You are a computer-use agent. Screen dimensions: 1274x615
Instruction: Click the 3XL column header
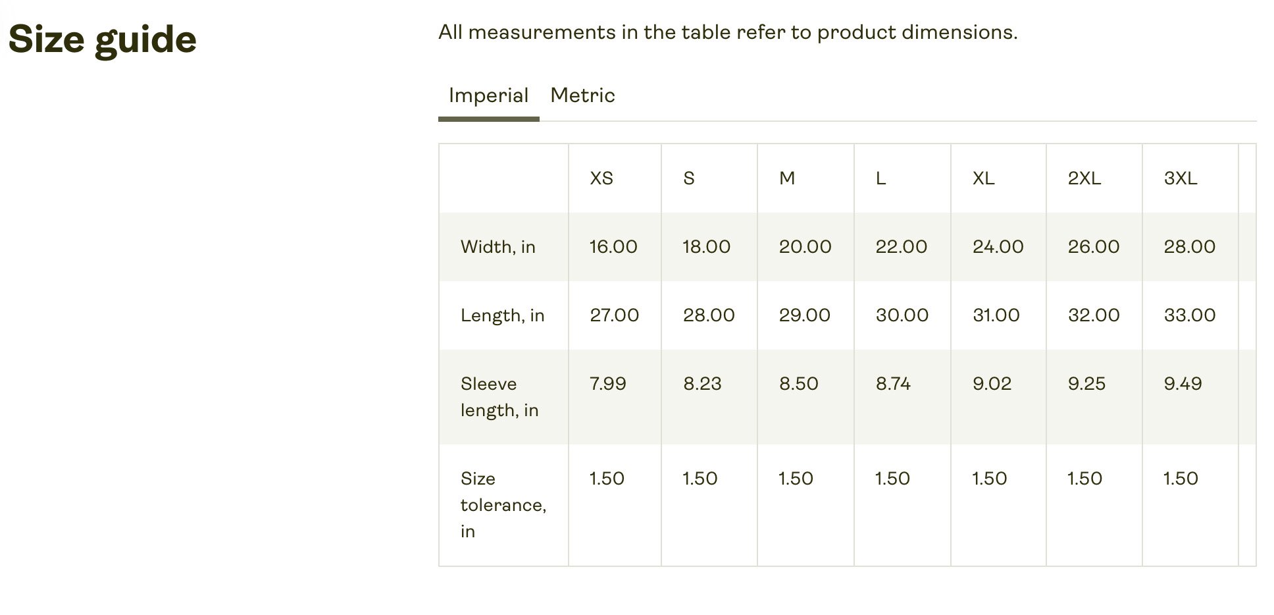(x=1181, y=178)
